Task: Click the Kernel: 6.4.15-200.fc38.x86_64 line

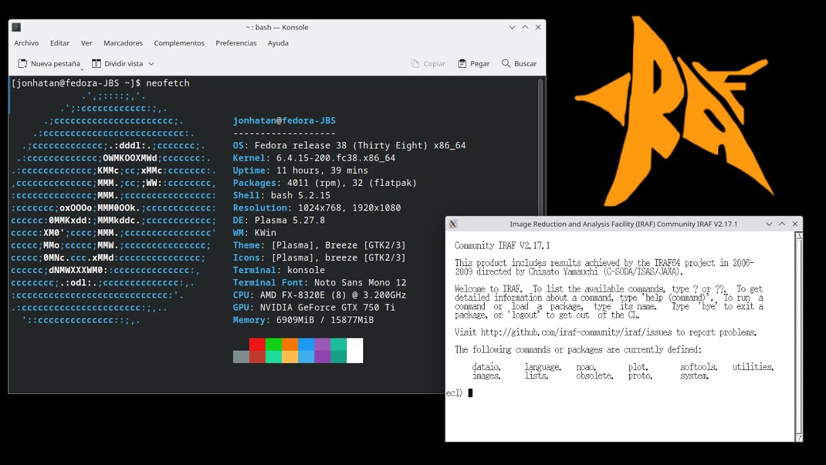Action: click(x=314, y=158)
